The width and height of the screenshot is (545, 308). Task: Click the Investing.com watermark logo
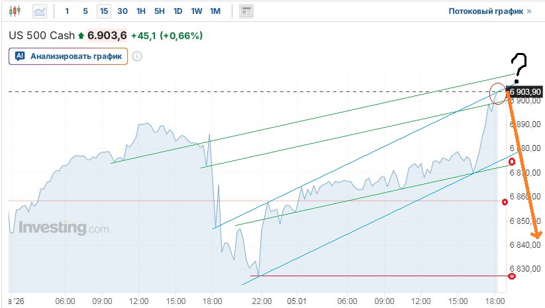coord(64,229)
